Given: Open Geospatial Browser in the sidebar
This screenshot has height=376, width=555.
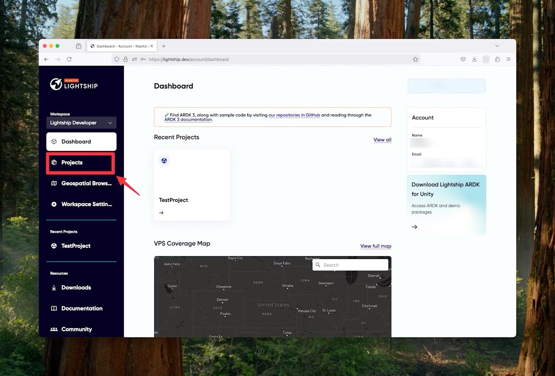Looking at the screenshot, I should 81,183.
